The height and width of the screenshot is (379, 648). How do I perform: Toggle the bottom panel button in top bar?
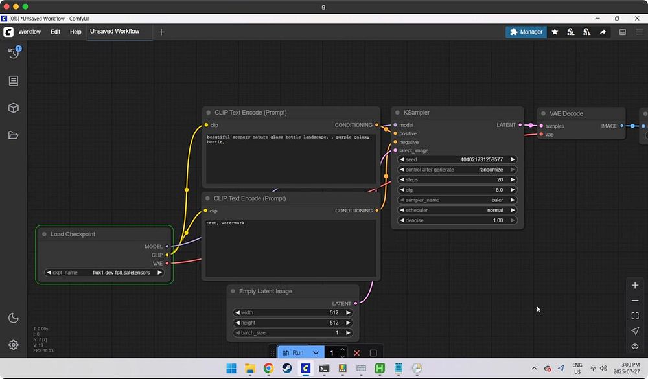[623, 32]
